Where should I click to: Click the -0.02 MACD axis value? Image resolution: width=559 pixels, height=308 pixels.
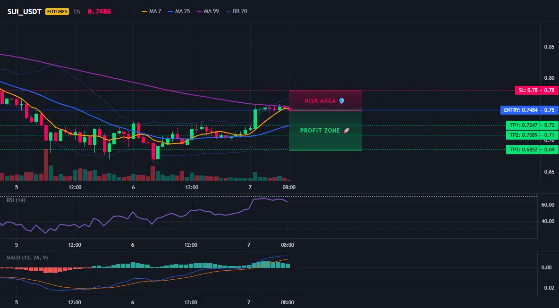click(547, 288)
